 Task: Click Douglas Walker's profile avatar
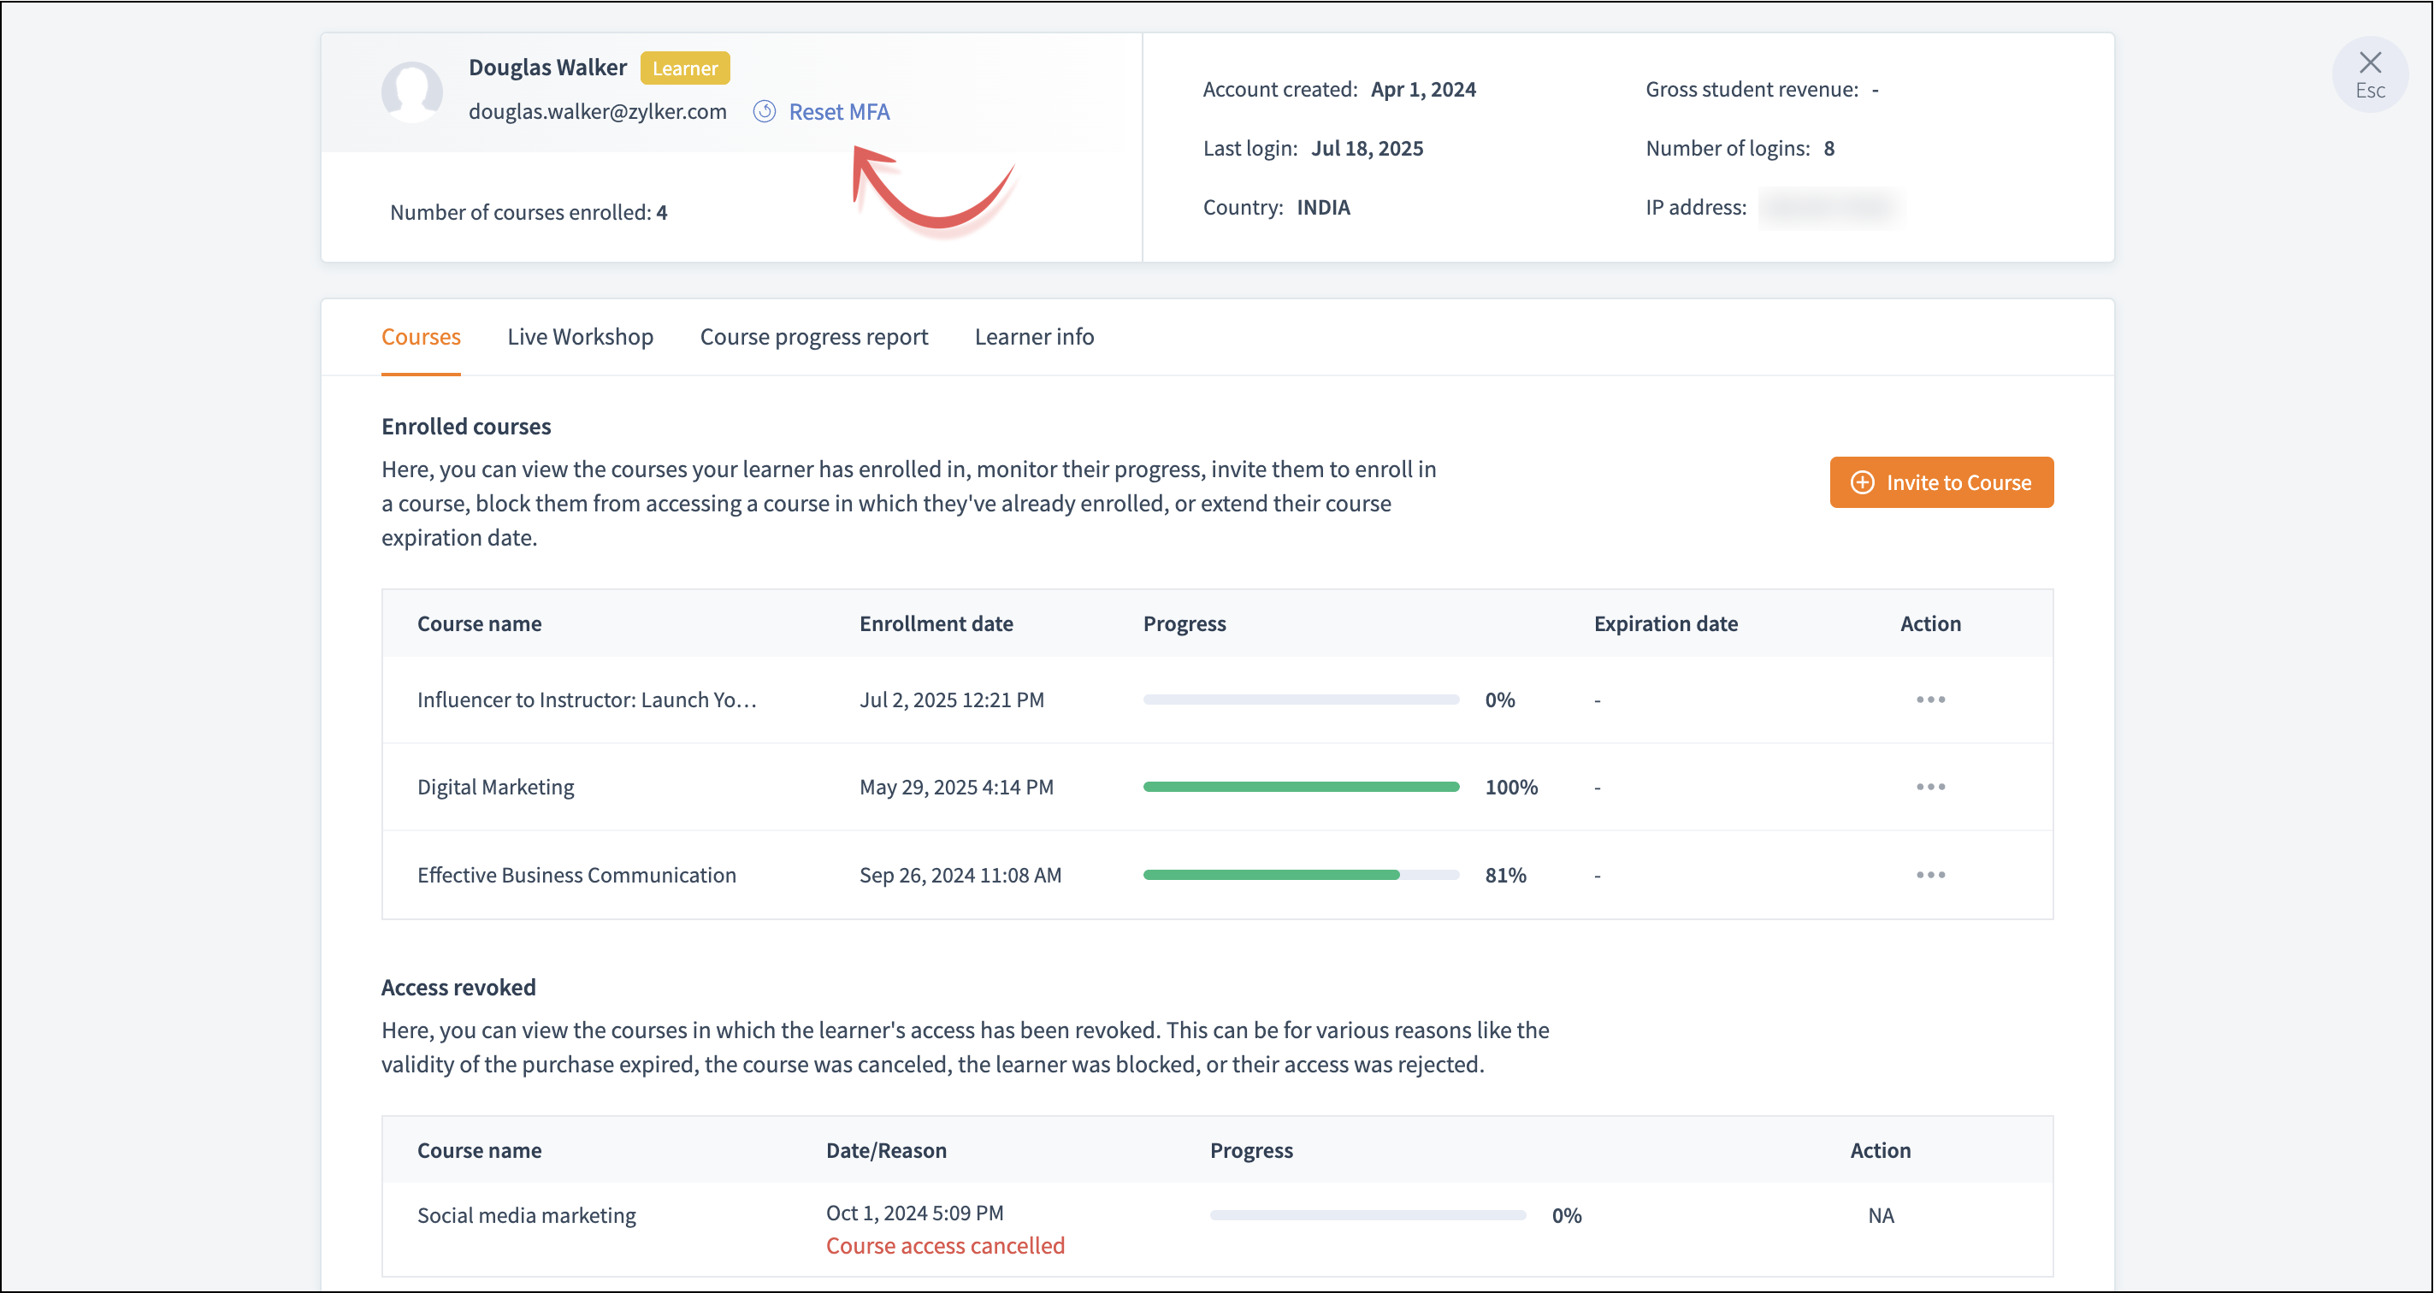(412, 92)
